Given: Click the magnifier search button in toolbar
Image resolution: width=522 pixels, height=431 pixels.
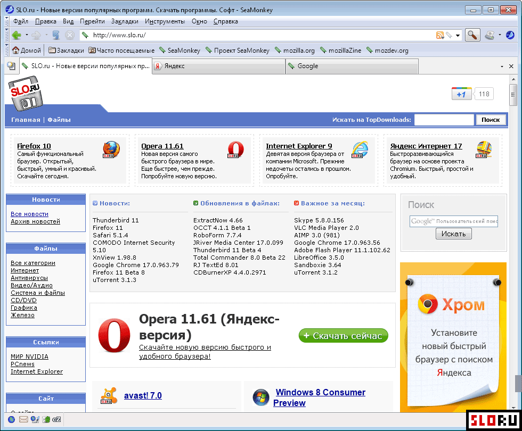Looking at the screenshot, I should pyautogui.click(x=472, y=35).
